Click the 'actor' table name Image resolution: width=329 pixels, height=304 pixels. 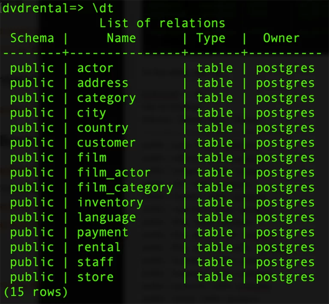95,68
